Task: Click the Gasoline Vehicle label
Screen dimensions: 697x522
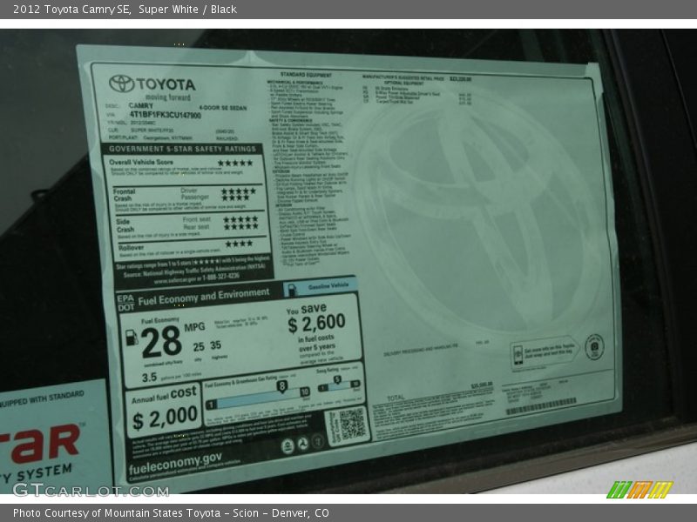Action: (x=328, y=286)
